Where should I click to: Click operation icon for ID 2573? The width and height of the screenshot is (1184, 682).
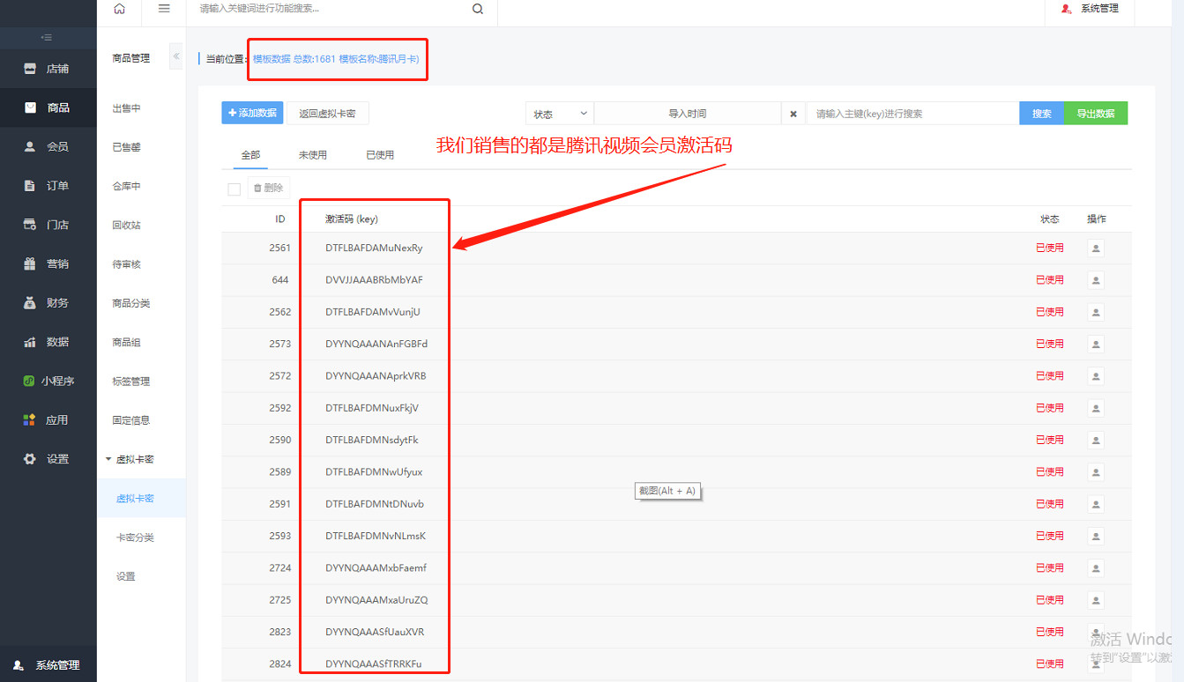point(1096,345)
